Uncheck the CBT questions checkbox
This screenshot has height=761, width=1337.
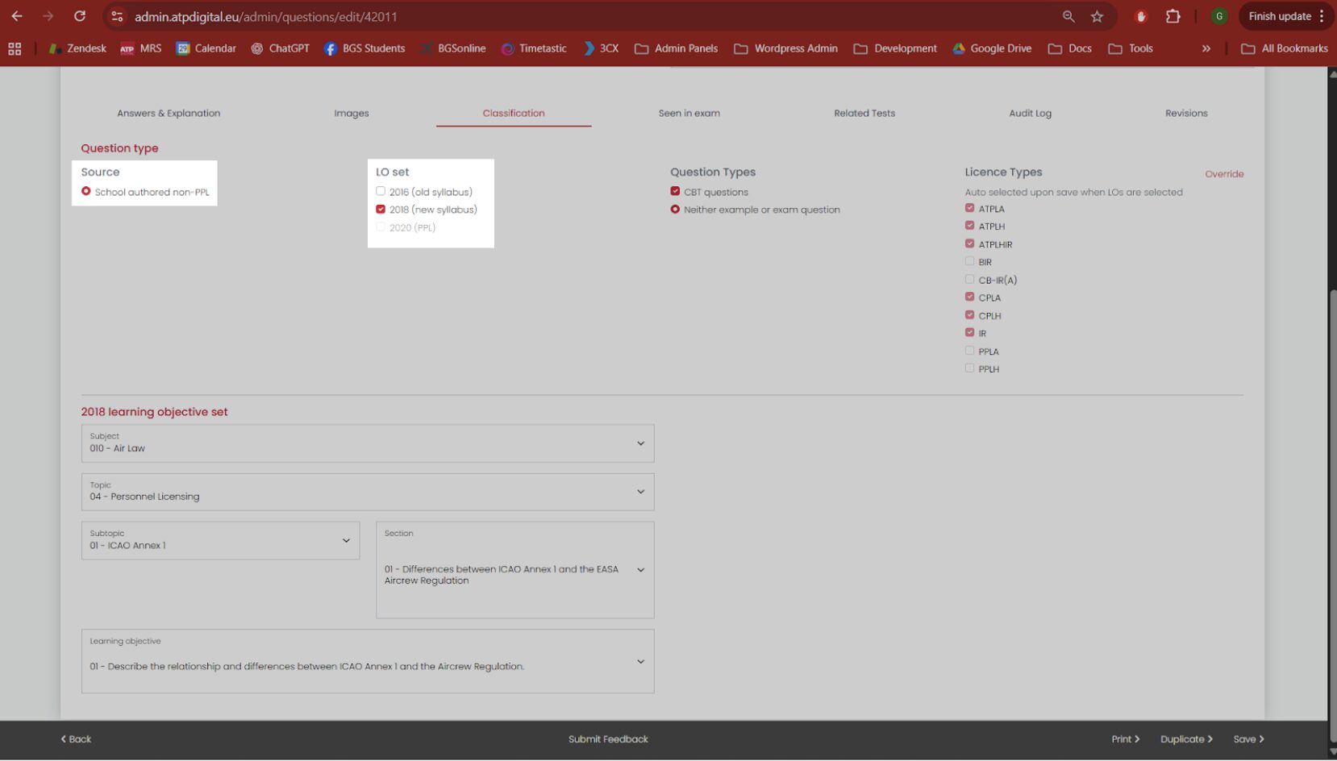(x=675, y=191)
